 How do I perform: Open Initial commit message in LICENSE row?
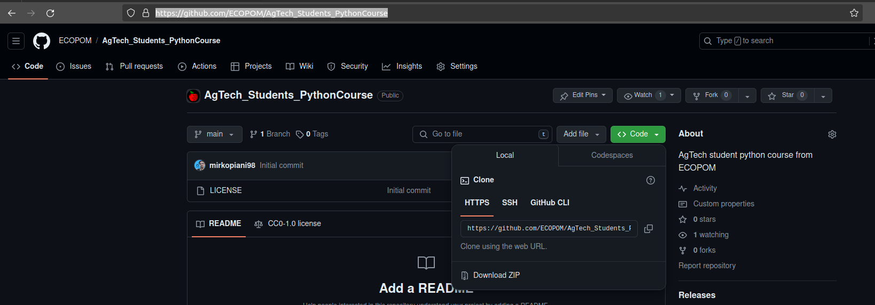click(409, 190)
